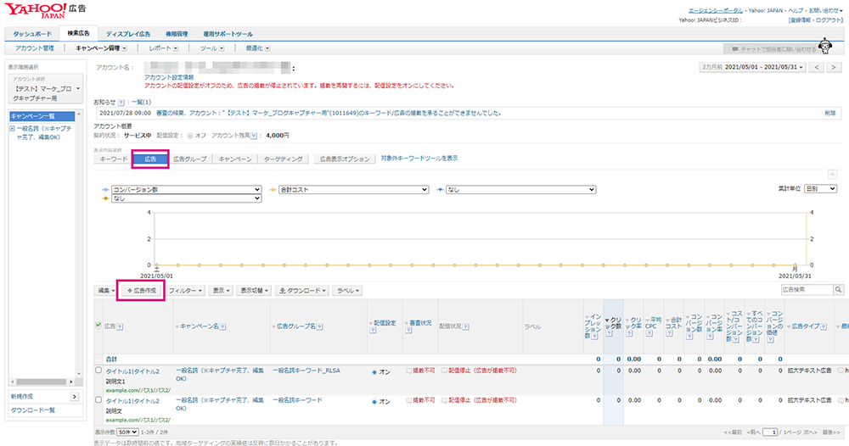Viewport: 849px width, 446px height.
Task: Open help icon for 広告タイプ column
Action: click(x=823, y=326)
